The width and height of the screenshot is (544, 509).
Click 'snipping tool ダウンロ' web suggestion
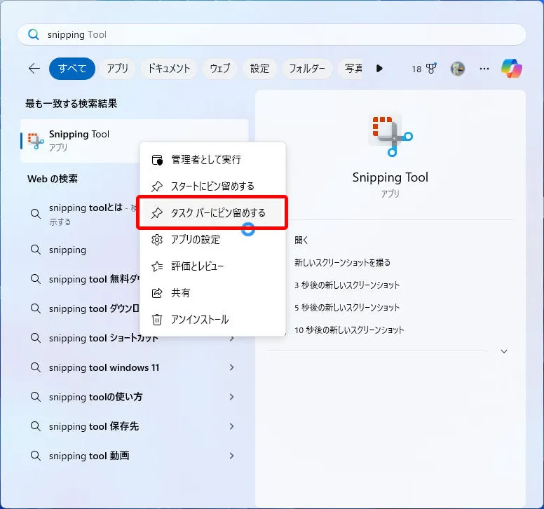pos(94,308)
